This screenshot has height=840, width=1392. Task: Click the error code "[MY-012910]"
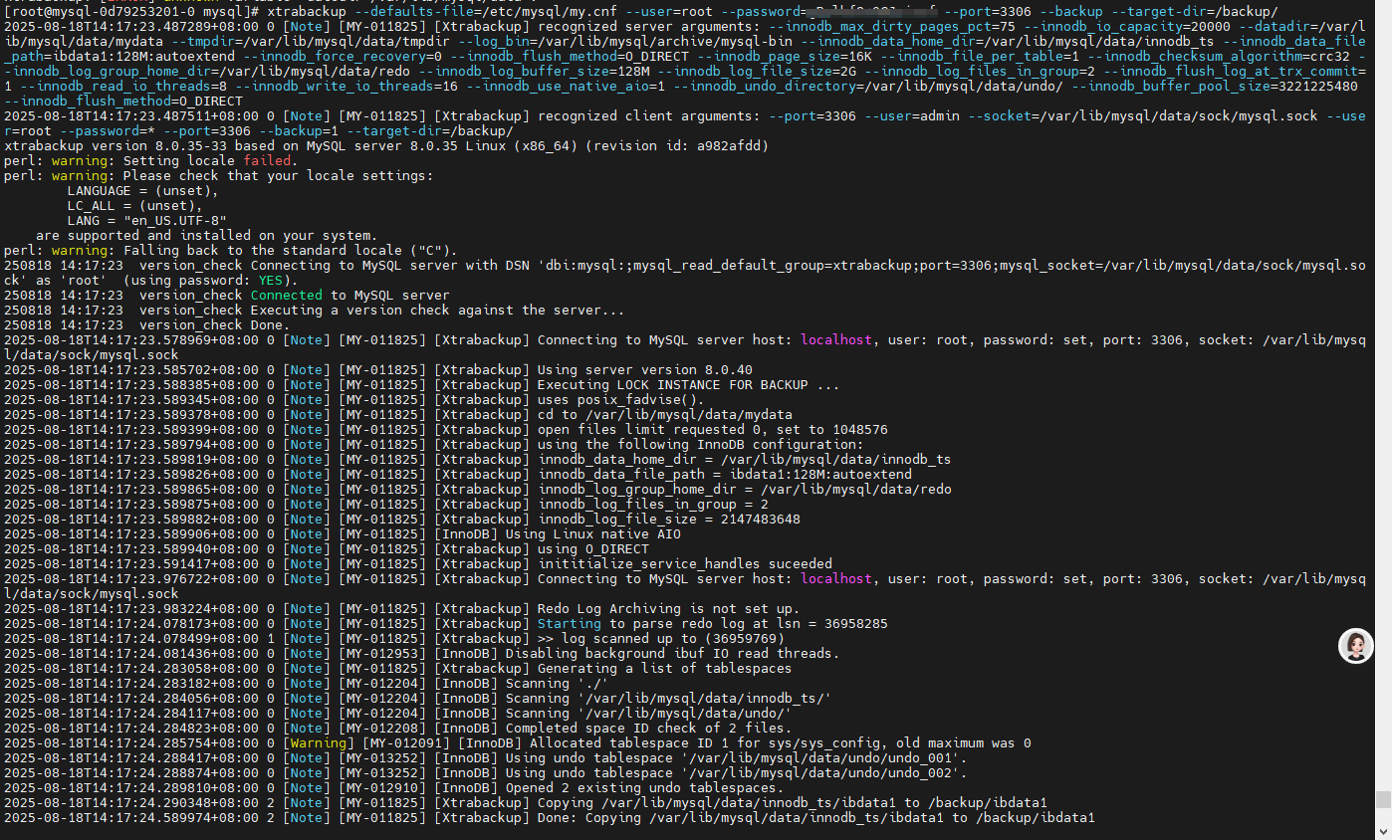click(x=382, y=788)
